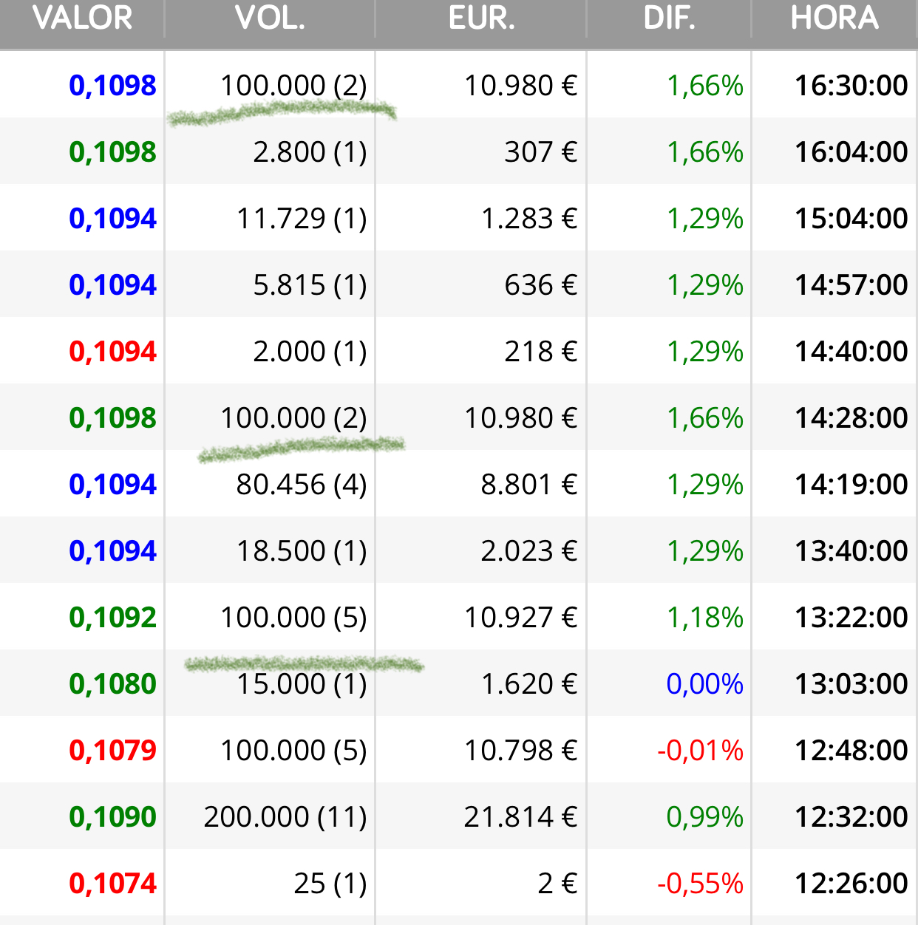Select the 1,18% difference cell

(705, 618)
